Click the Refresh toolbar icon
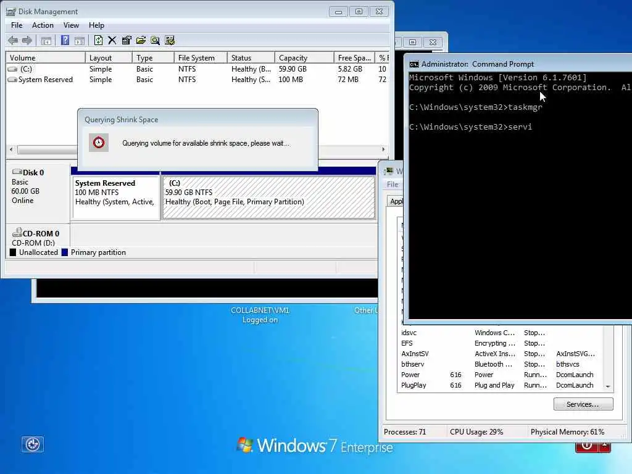The image size is (632, 474). [x=98, y=40]
